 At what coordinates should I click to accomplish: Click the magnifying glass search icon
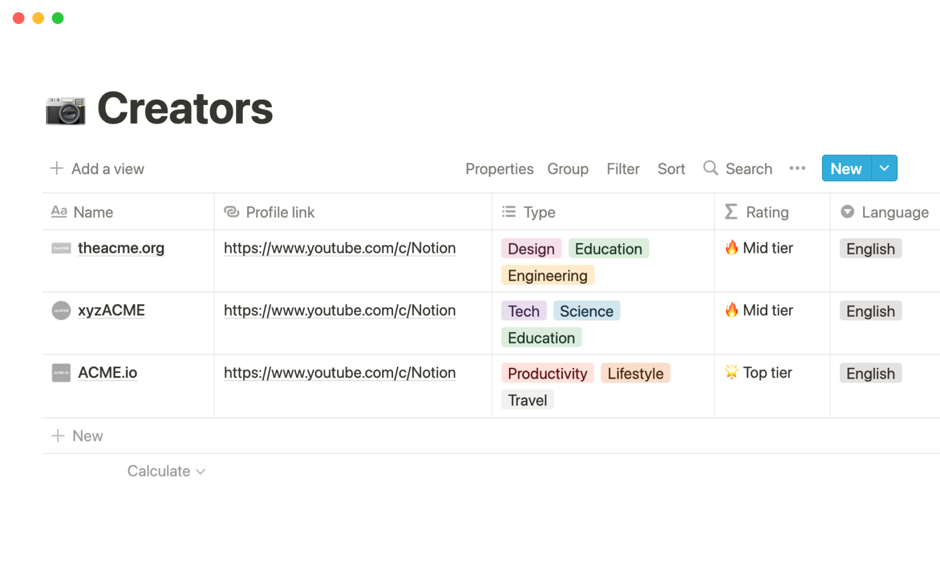(x=710, y=168)
